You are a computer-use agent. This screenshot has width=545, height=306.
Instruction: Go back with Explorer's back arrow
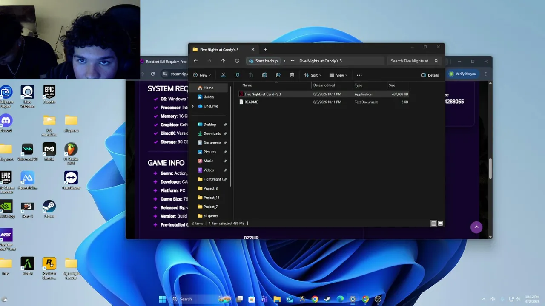(195, 61)
